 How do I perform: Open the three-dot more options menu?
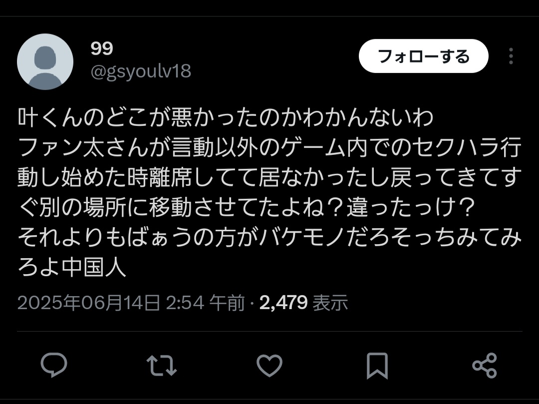[x=511, y=56]
